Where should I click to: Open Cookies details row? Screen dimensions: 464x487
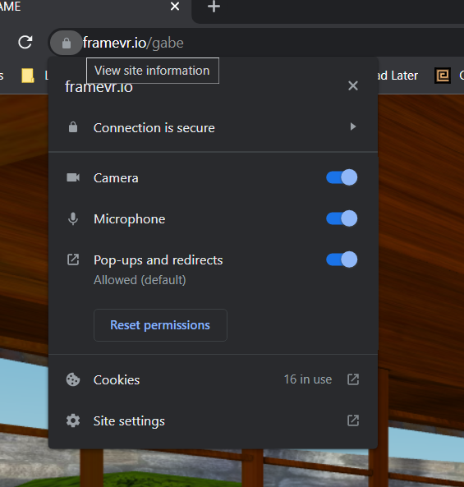tap(213, 379)
